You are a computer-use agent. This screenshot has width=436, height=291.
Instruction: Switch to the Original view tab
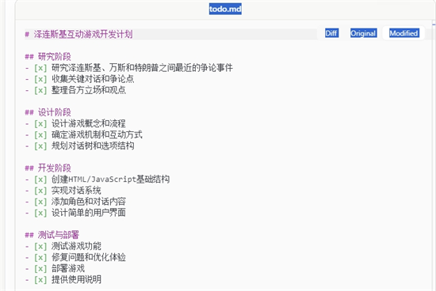363,33
